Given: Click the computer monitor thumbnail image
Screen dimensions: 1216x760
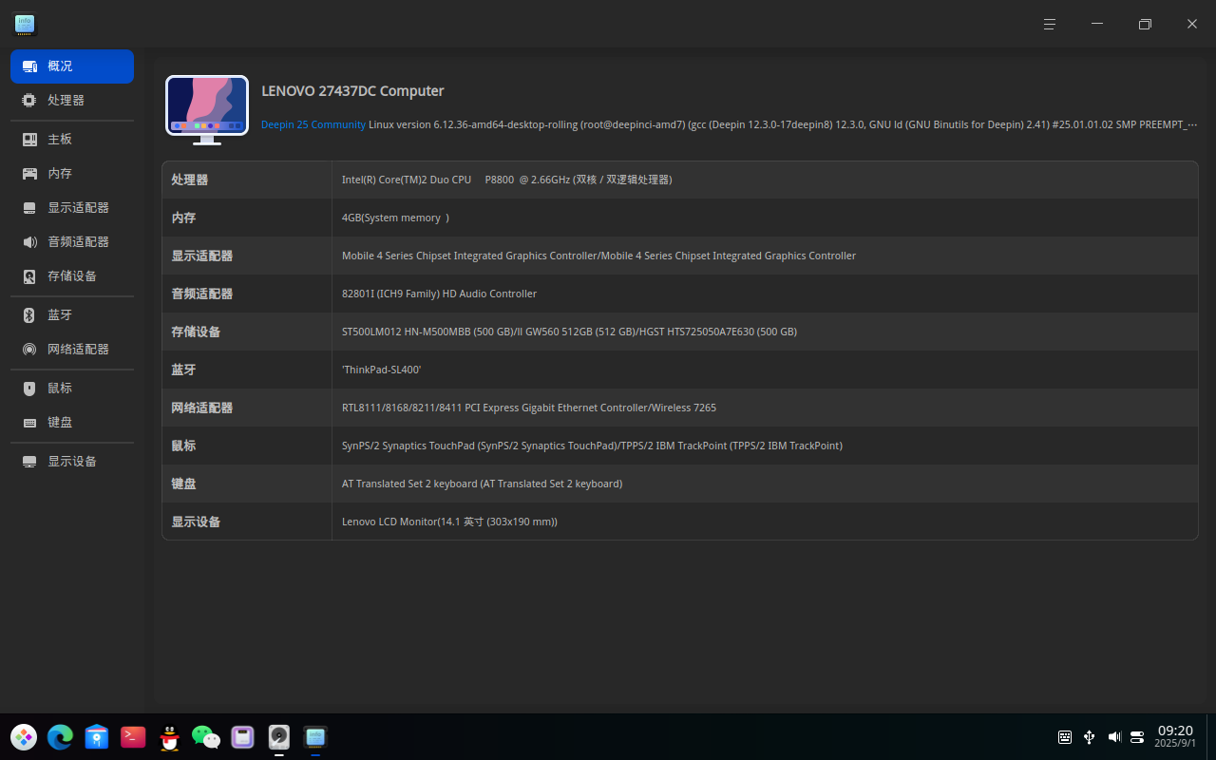Looking at the screenshot, I should (207, 110).
